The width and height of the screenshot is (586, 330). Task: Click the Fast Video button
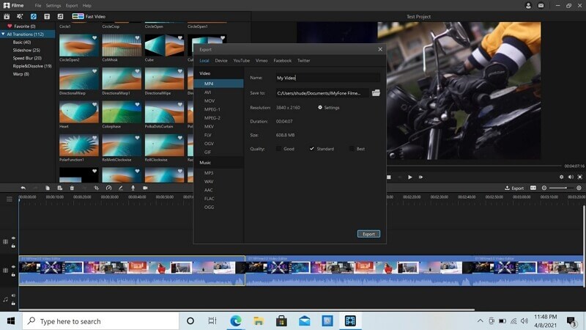point(89,16)
